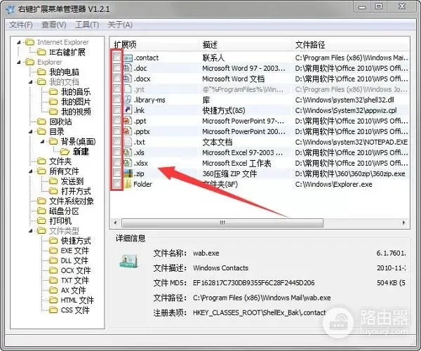Click the 磁盘分区 folder icon
The width and height of the screenshot is (421, 351).
41,211
